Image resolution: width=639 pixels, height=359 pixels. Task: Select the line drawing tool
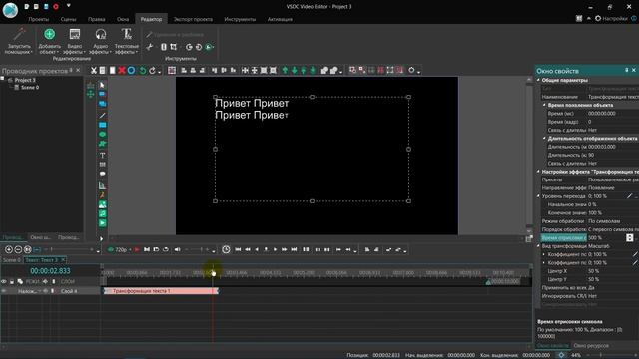click(102, 116)
